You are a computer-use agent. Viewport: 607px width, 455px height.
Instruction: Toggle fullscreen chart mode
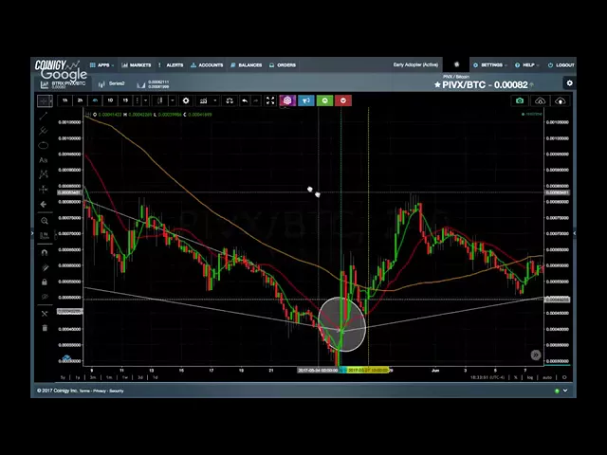(270, 100)
